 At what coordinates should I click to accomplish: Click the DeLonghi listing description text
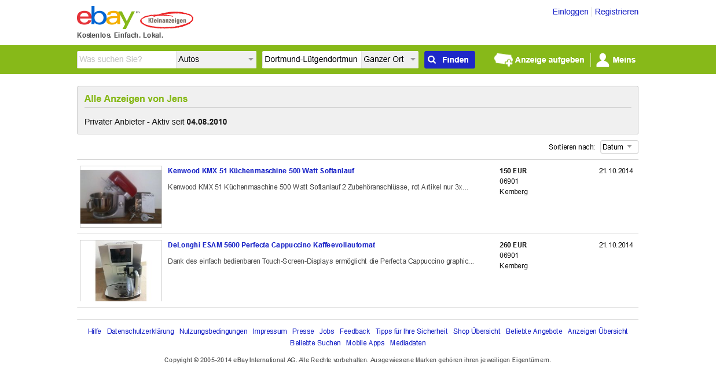click(321, 261)
